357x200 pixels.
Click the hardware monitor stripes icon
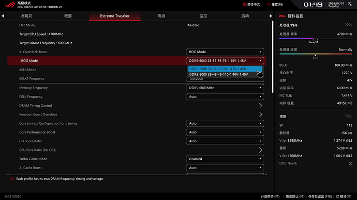(x=282, y=16)
